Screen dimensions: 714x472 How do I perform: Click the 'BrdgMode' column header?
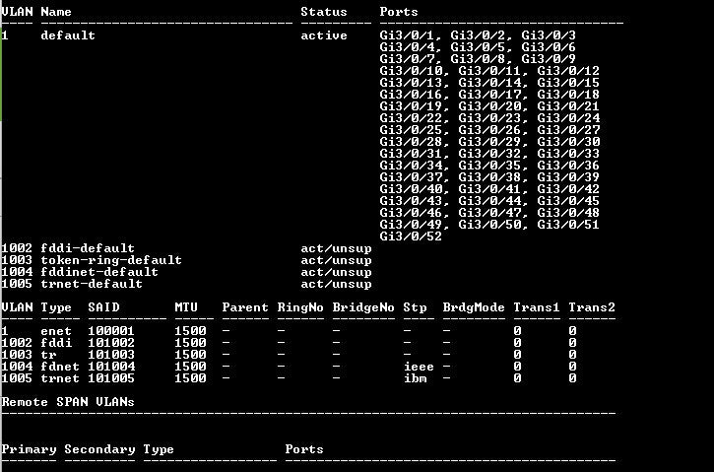click(x=474, y=307)
